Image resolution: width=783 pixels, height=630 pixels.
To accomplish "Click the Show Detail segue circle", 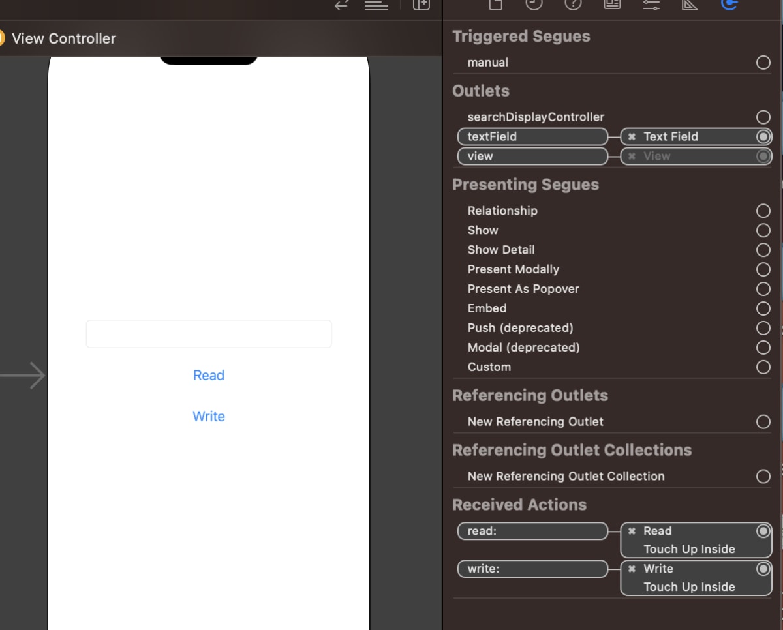I will pos(763,250).
